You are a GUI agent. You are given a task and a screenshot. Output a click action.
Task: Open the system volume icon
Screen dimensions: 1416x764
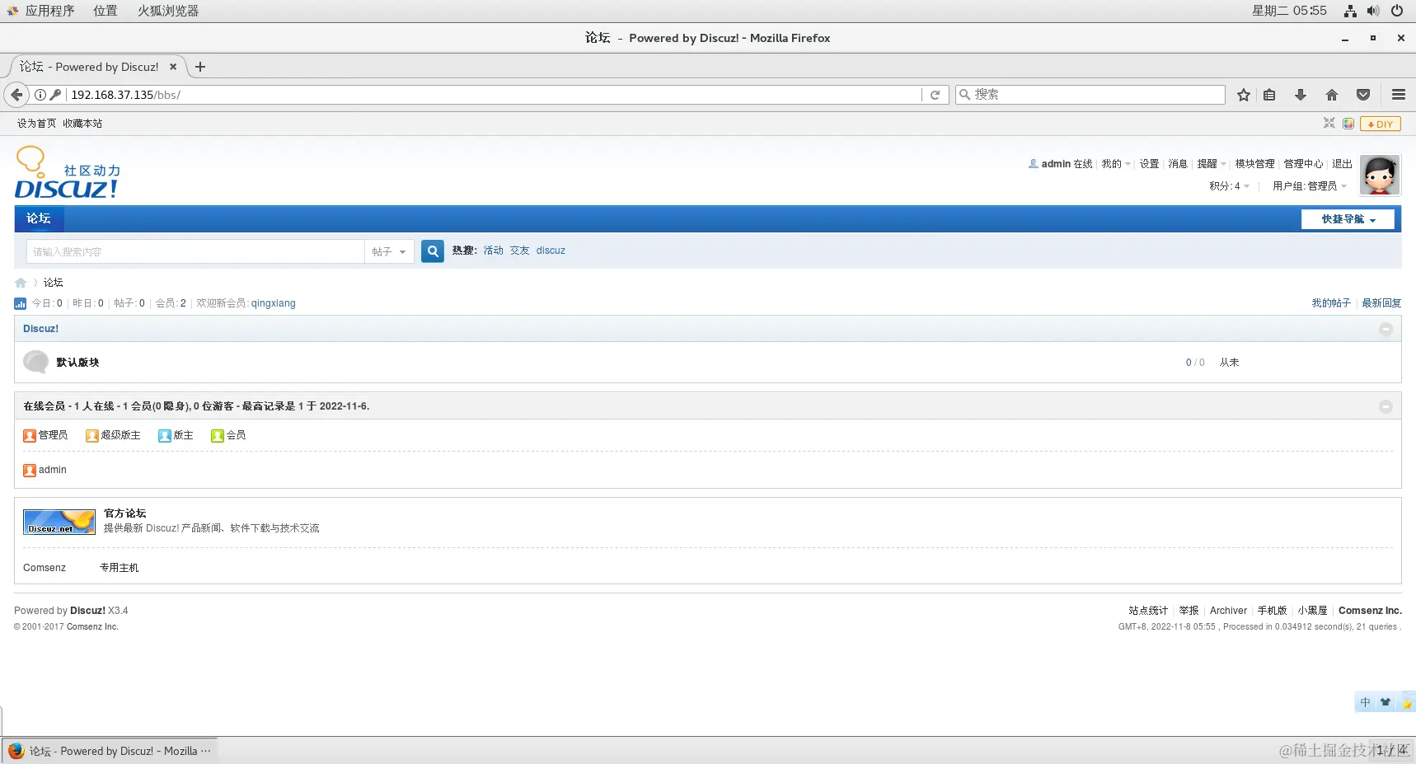(1373, 11)
